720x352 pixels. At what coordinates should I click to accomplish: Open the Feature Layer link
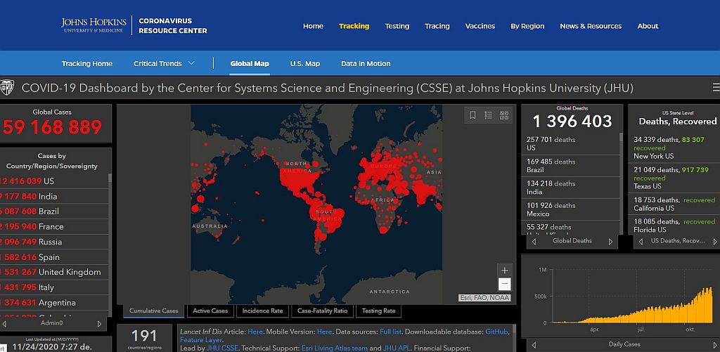tap(201, 340)
